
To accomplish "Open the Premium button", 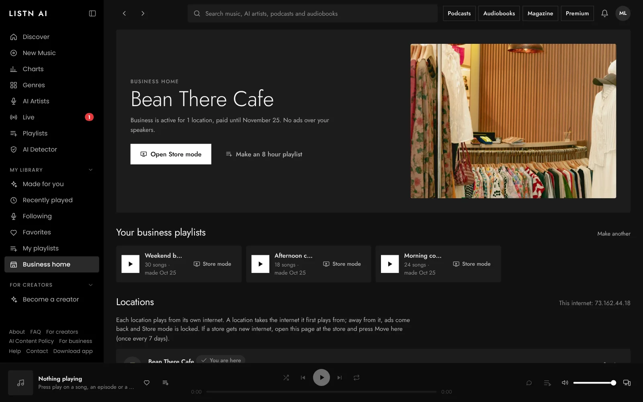I will tap(577, 13).
